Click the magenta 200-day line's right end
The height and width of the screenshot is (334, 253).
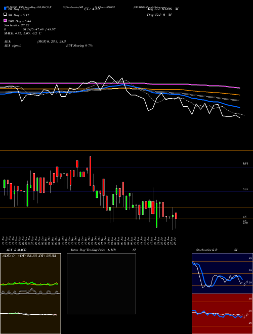coord(239,88)
